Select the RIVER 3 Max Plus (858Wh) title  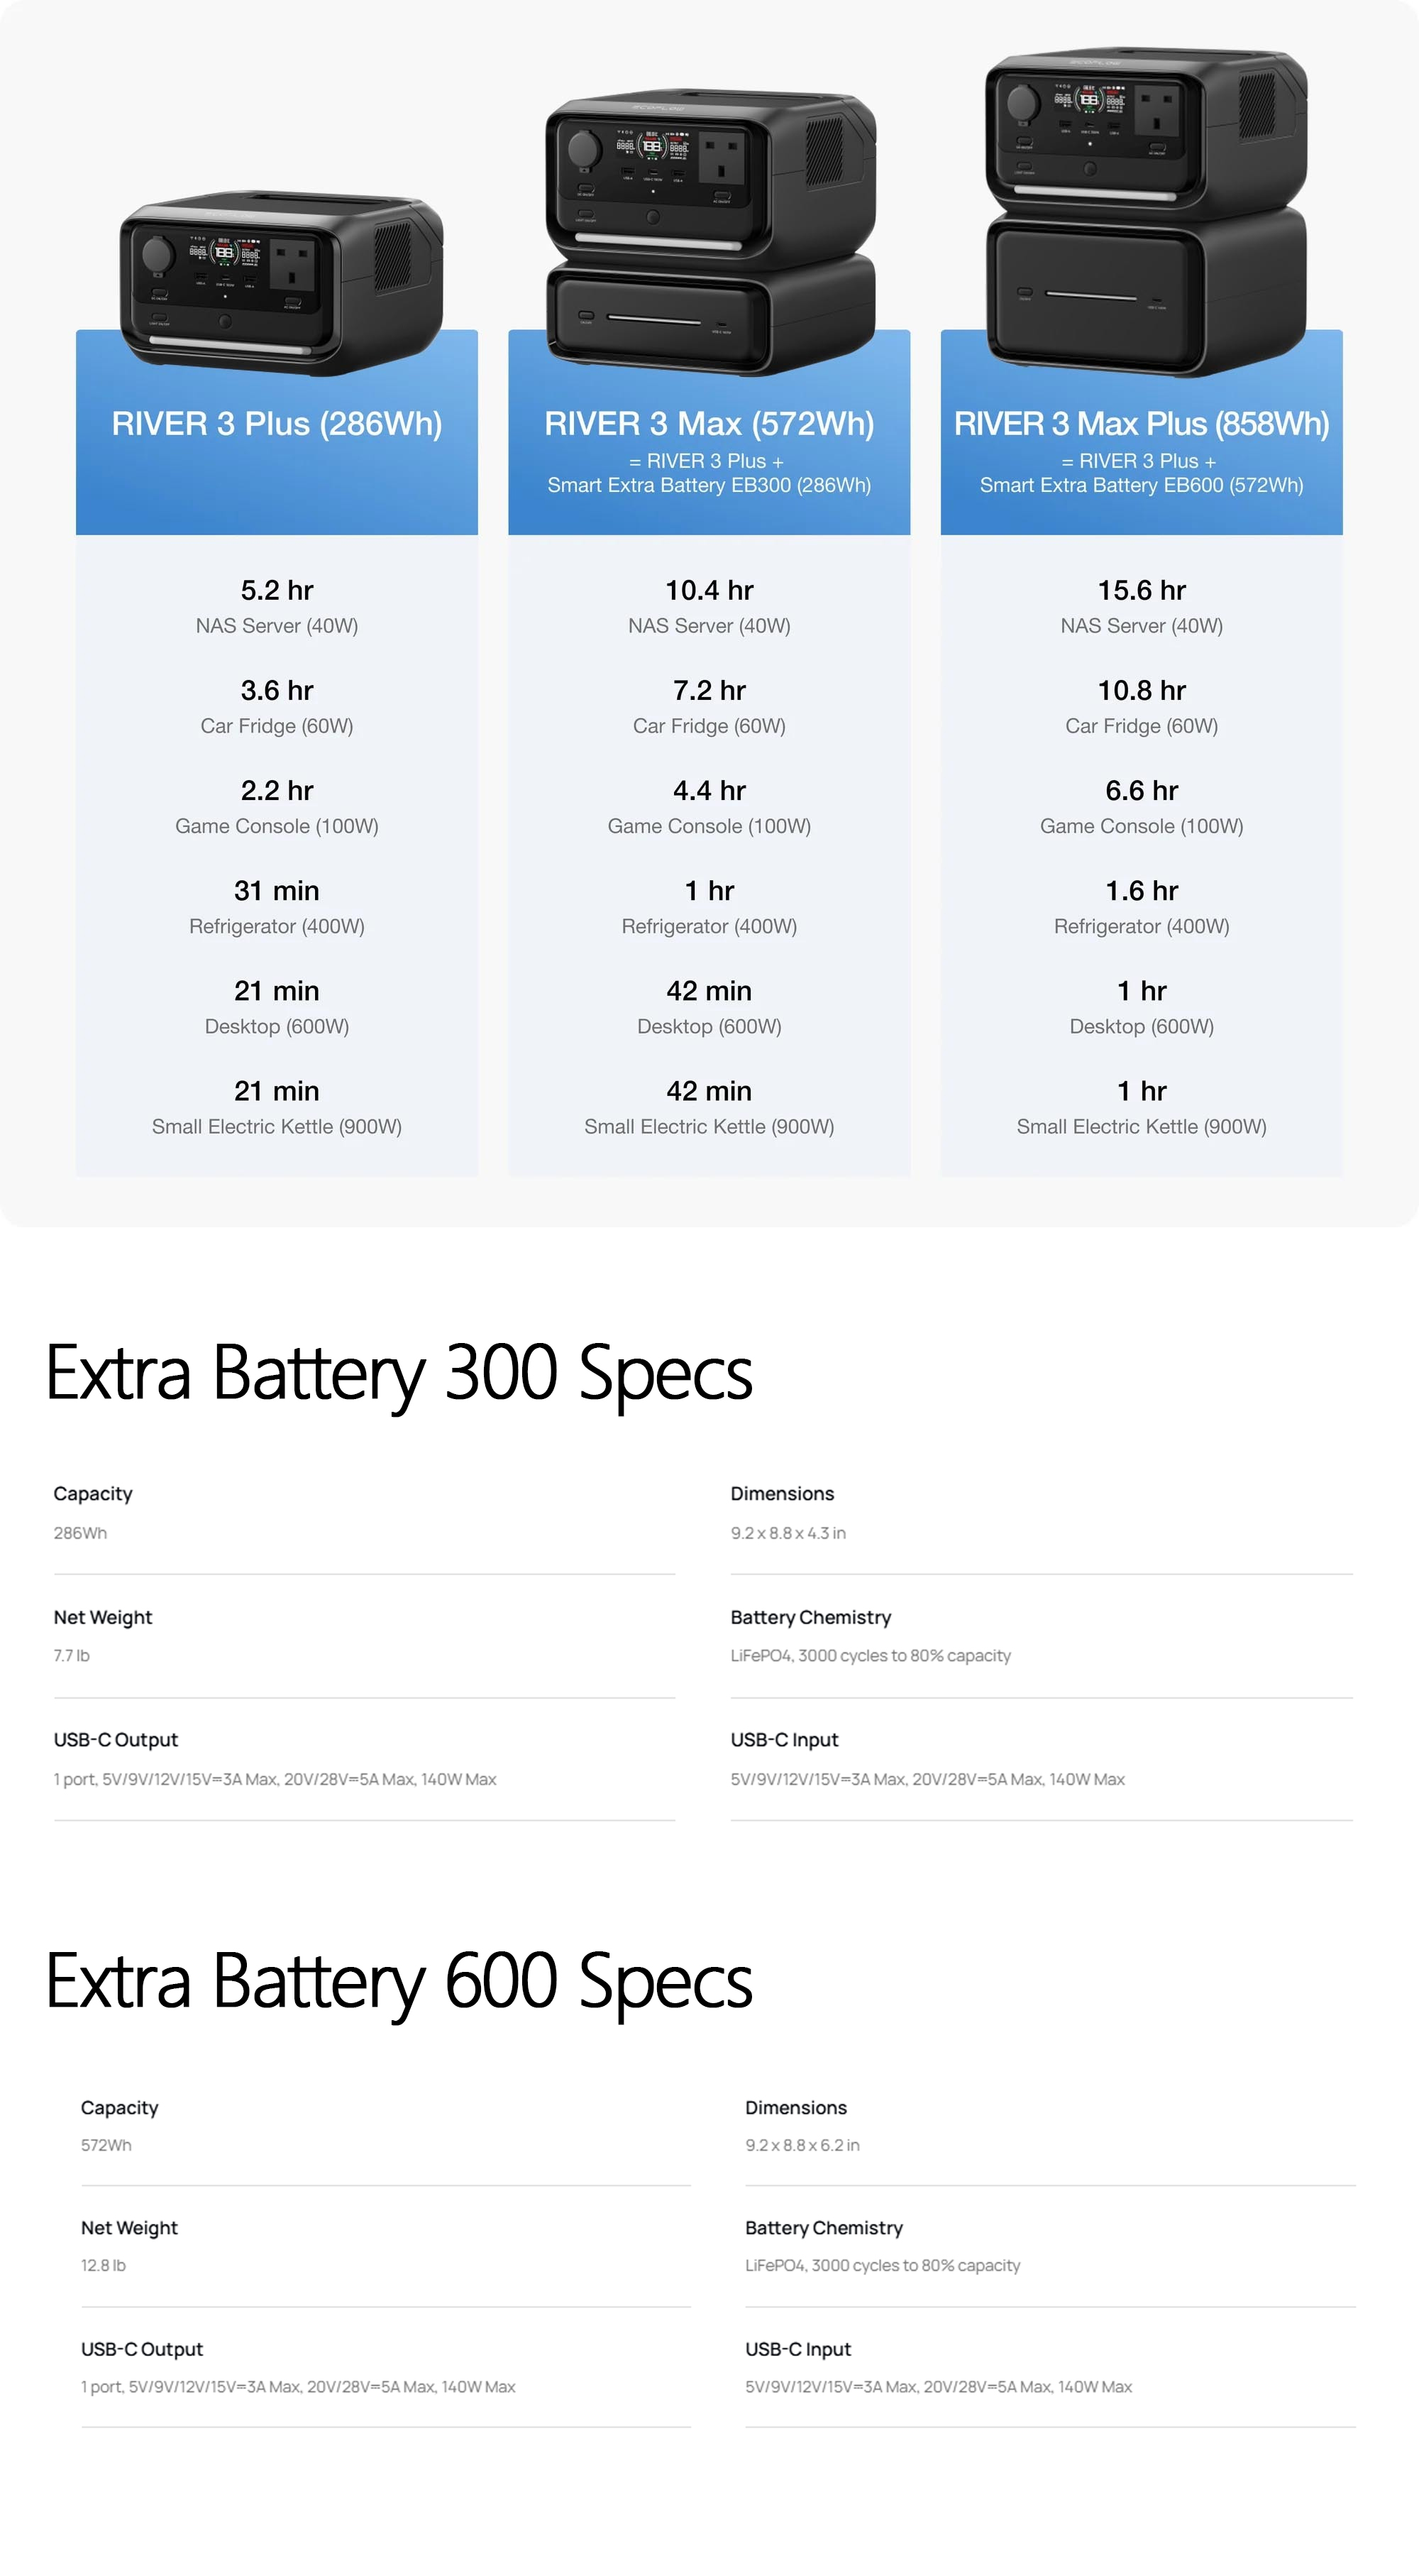(1141, 424)
